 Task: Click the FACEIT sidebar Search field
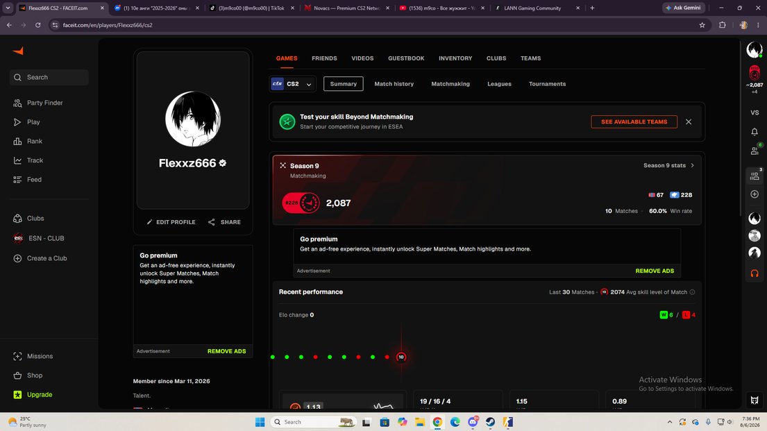coord(49,77)
